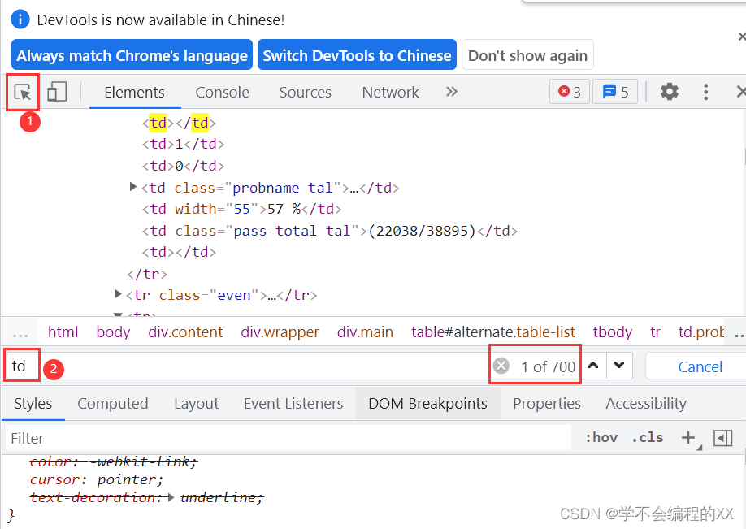746x529 pixels.
Task: Select div.content in the breadcrumb bar
Action: click(185, 332)
